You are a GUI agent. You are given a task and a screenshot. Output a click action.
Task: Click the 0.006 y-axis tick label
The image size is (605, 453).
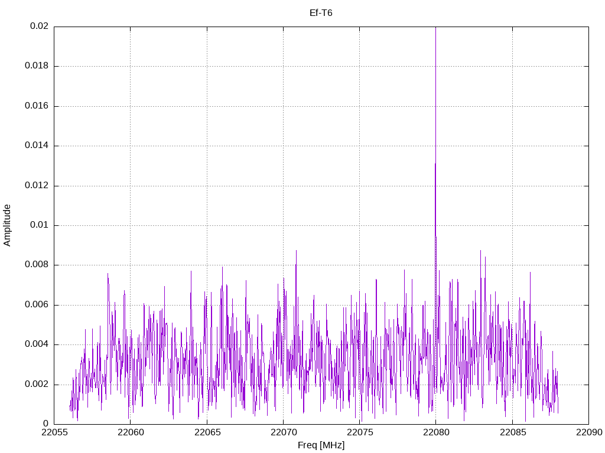pos(37,305)
